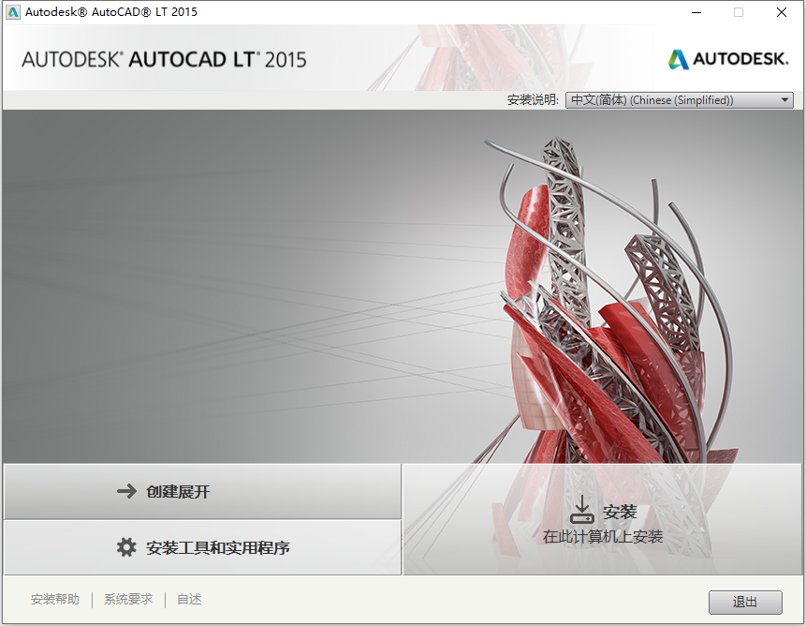Start 在此计算机上安装 install
Screen dimensions: 806x626
603,519
